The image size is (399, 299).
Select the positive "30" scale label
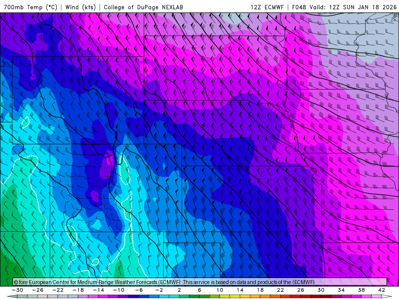click(x=321, y=290)
